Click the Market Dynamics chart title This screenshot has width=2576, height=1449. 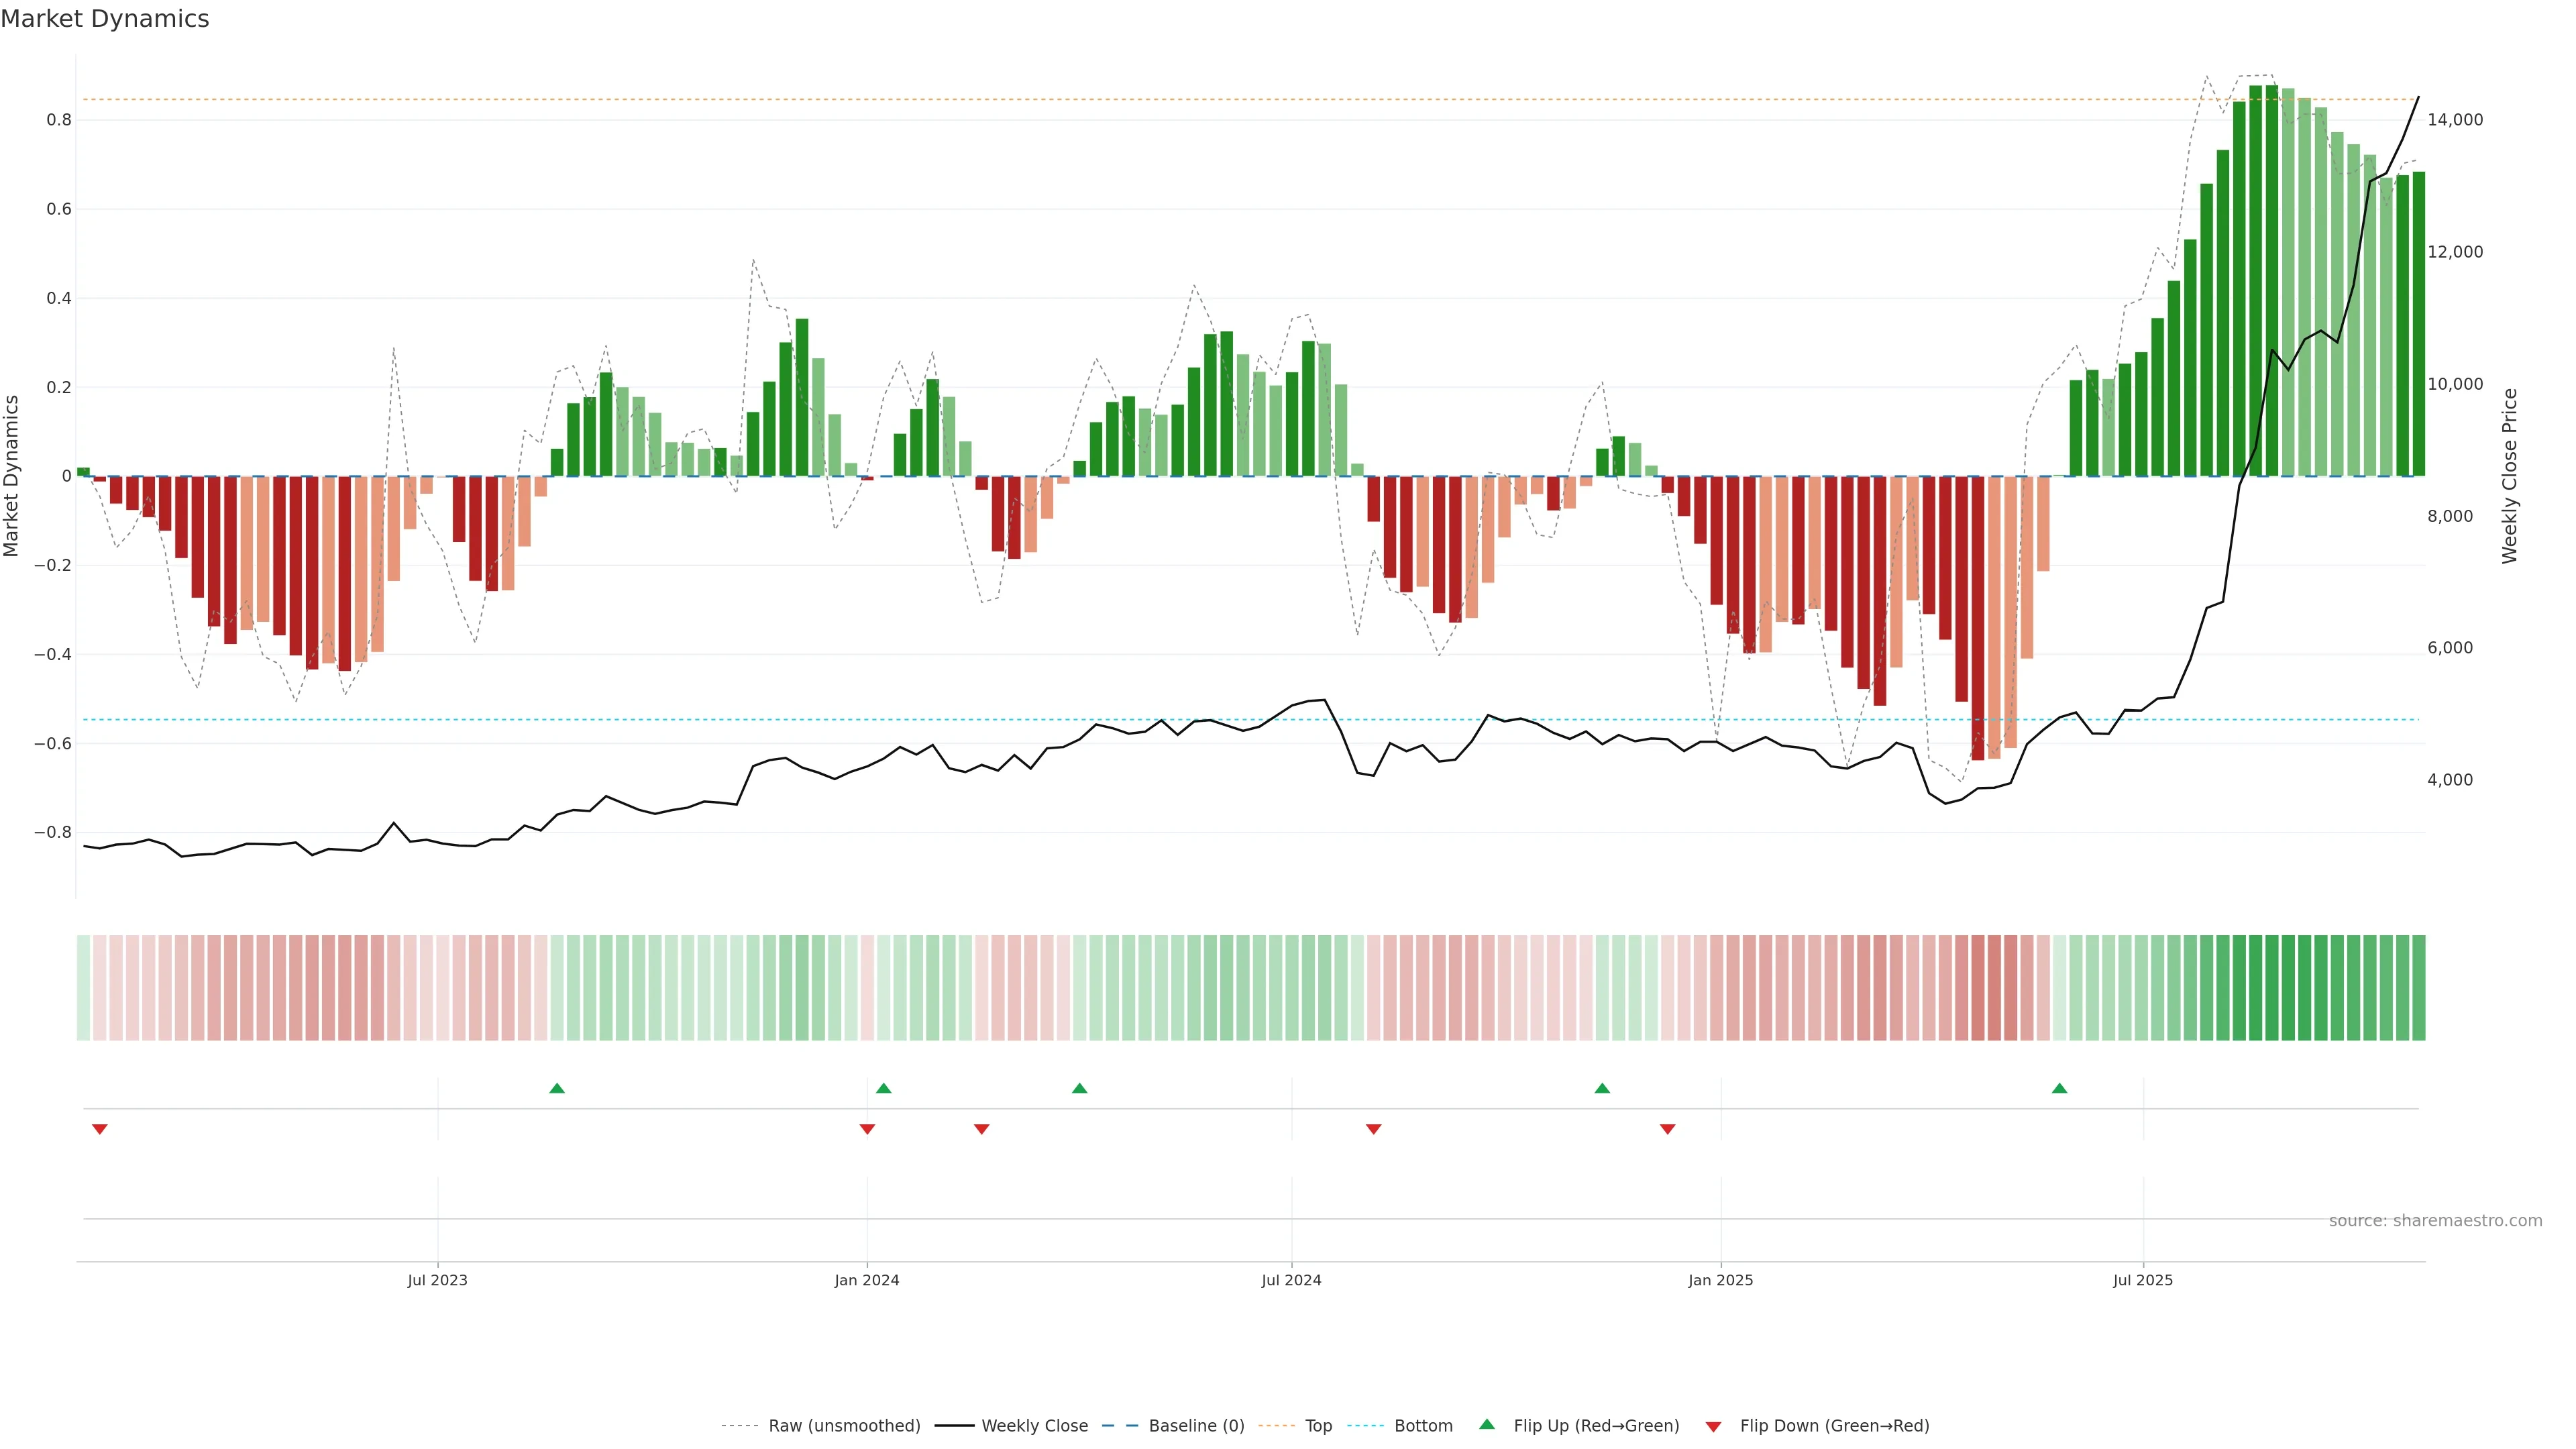(x=105, y=19)
